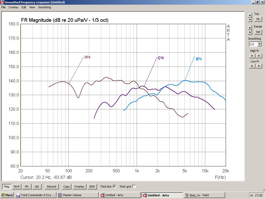Click the system clock 17:25
The height and width of the screenshot is (199, 265).
click(259, 195)
